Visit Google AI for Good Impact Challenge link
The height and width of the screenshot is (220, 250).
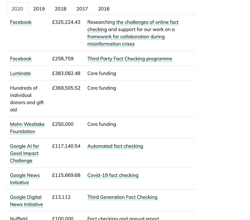25,153
